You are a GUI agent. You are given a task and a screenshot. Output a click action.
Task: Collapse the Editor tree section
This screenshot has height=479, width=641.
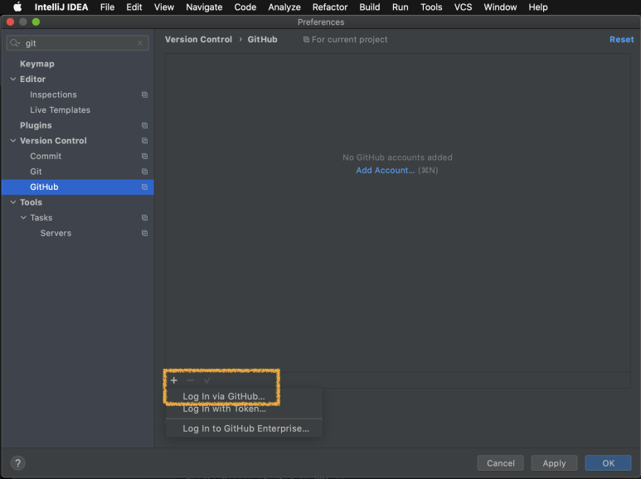click(13, 80)
